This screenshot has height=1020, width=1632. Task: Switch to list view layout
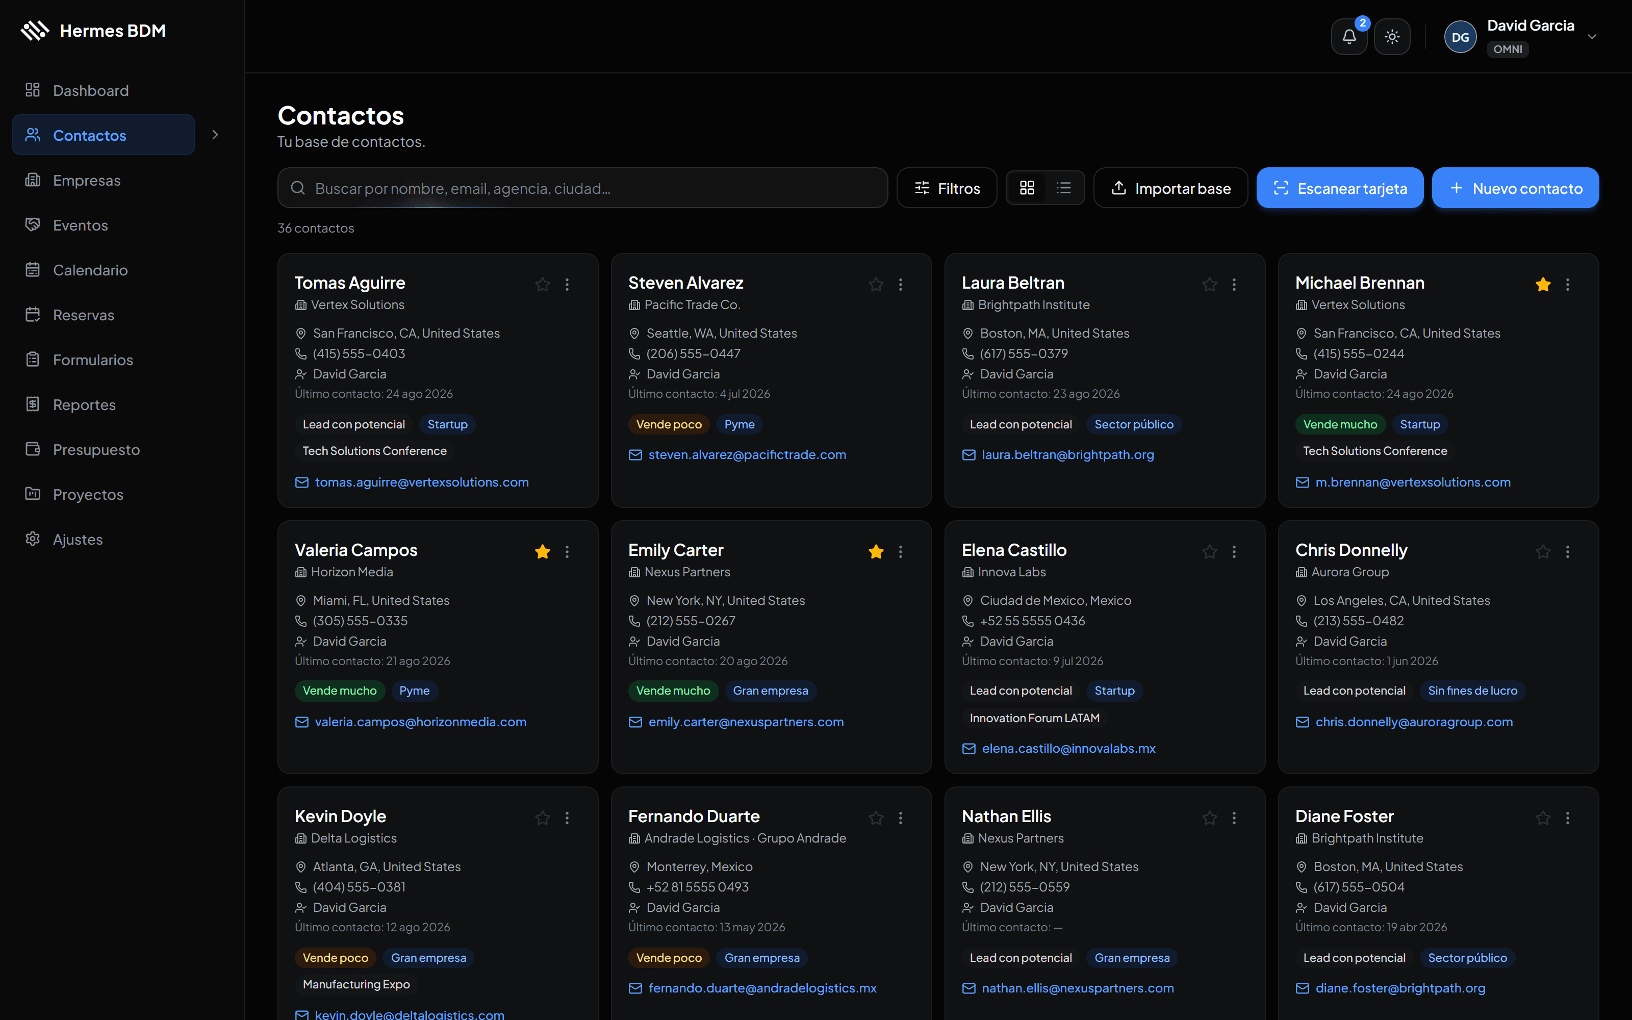(1063, 188)
